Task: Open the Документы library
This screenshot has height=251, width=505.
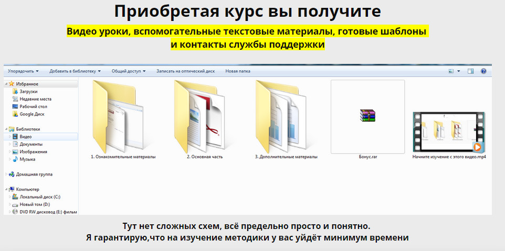Action: pos(31,144)
